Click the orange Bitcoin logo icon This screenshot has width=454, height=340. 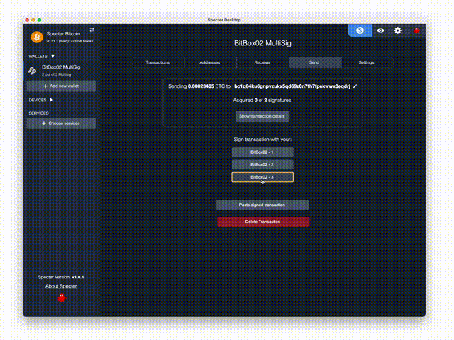pos(37,37)
